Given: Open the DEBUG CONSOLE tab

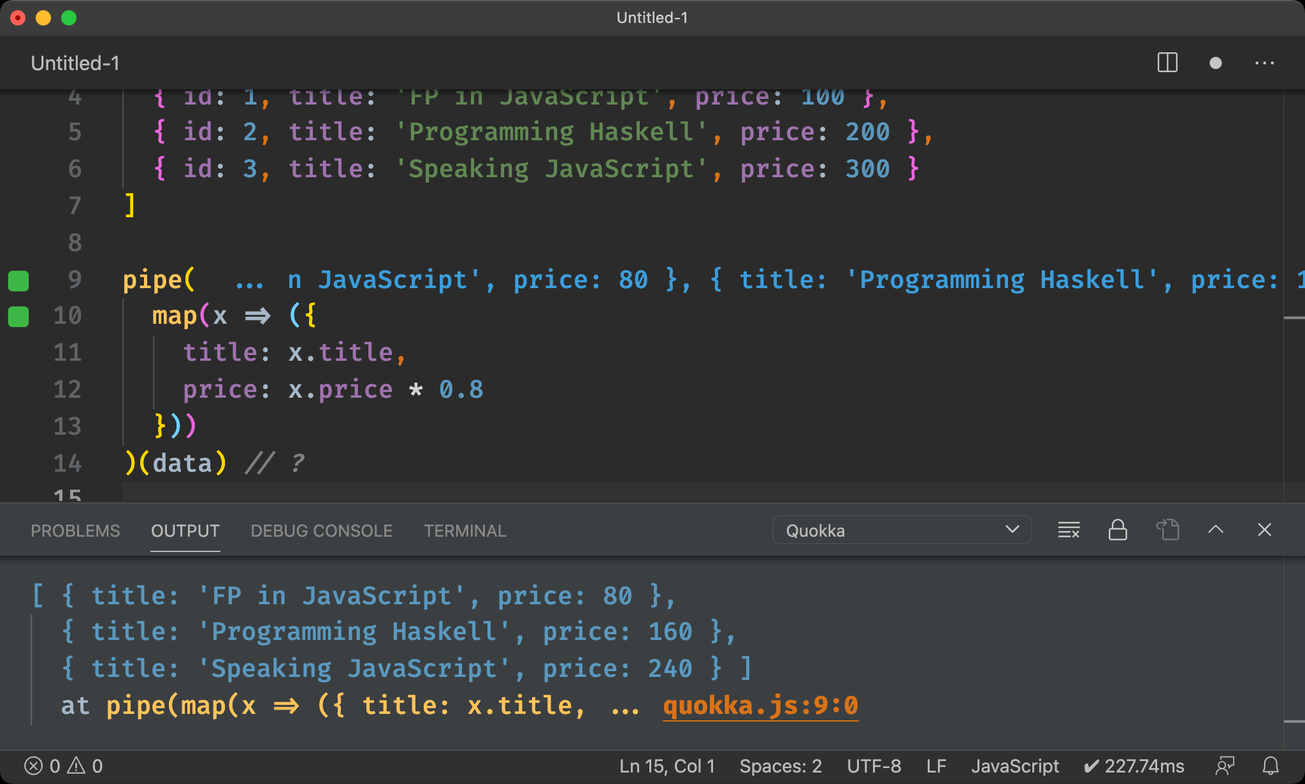Looking at the screenshot, I should 322,531.
